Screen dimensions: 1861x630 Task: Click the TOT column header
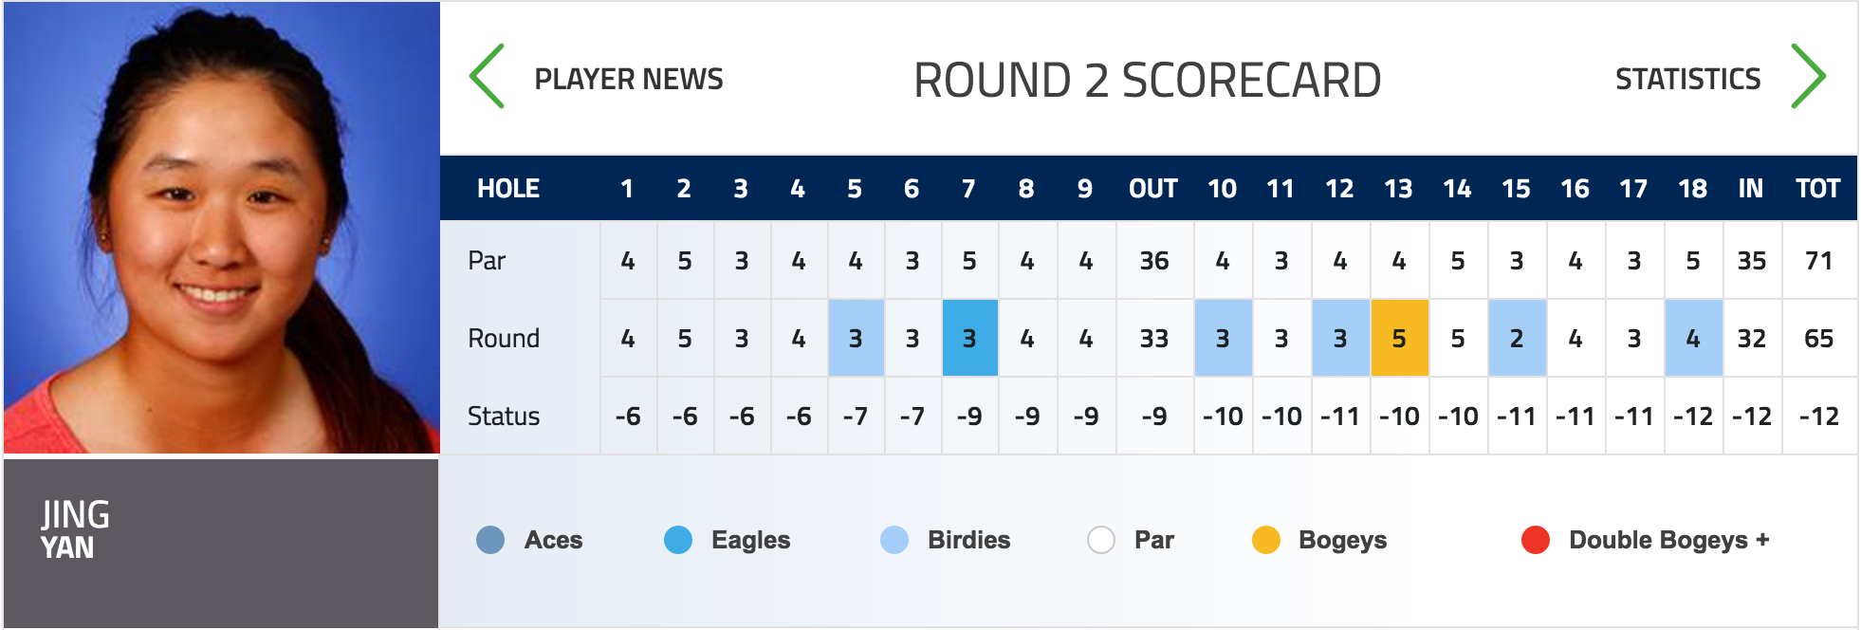(x=1817, y=189)
